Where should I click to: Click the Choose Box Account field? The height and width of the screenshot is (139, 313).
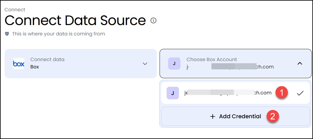tap(236, 64)
